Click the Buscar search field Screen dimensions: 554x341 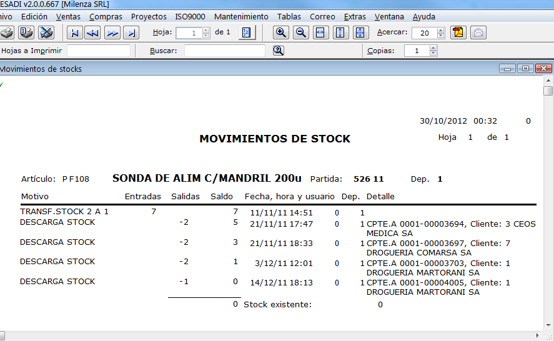coord(225,51)
